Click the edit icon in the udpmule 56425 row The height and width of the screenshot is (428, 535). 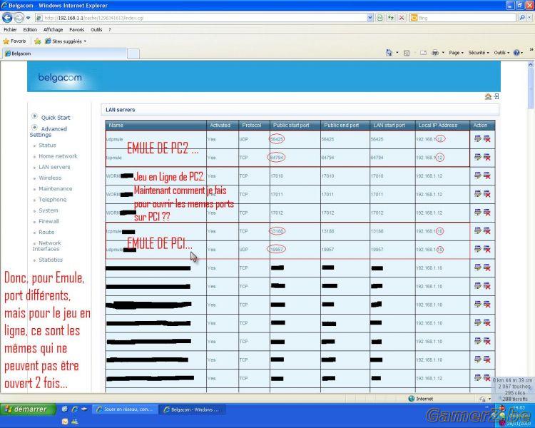point(477,138)
